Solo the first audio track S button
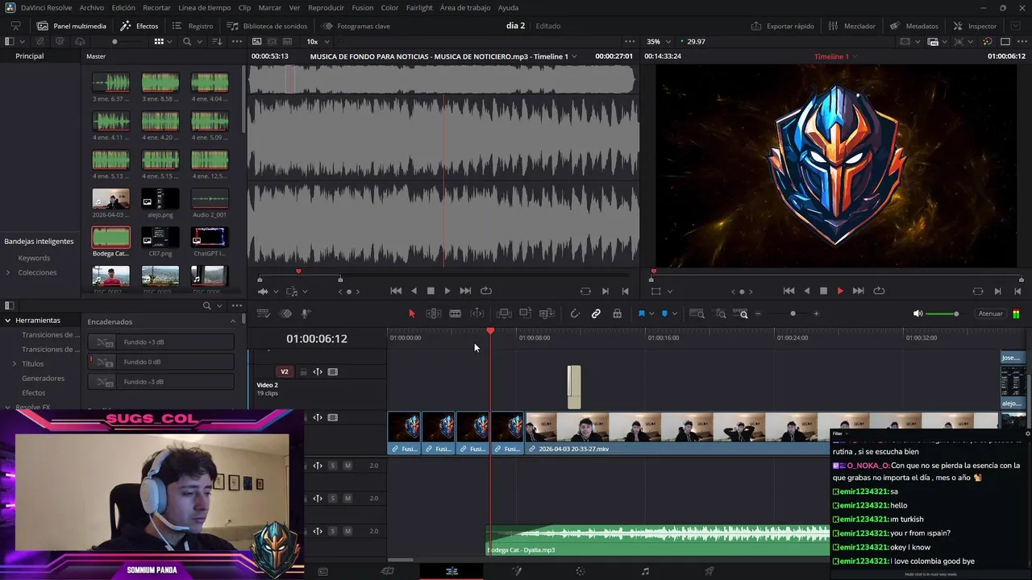The height and width of the screenshot is (580, 1032). [x=332, y=466]
